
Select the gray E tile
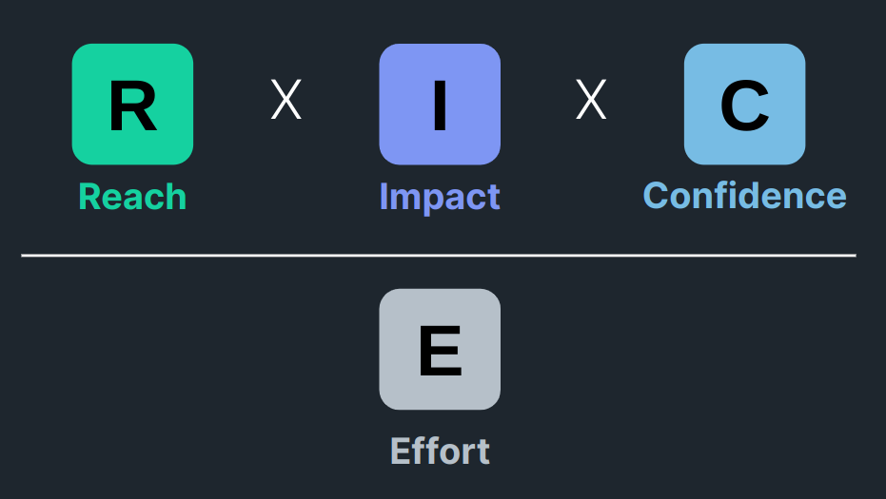pos(440,350)
